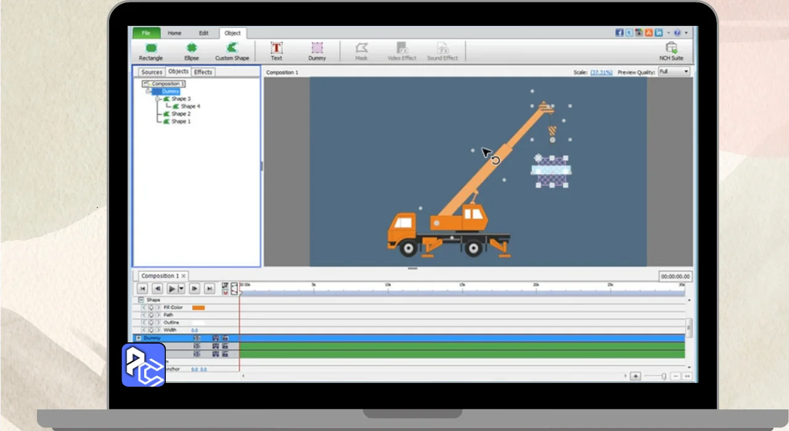Click the Scale percentage link
789x431 pixels.
point(601,72)
